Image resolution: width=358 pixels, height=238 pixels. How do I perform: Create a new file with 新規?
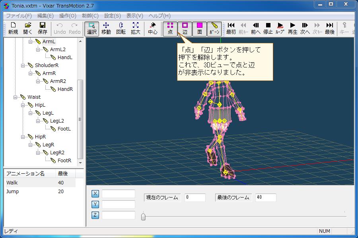coord(12,28)
